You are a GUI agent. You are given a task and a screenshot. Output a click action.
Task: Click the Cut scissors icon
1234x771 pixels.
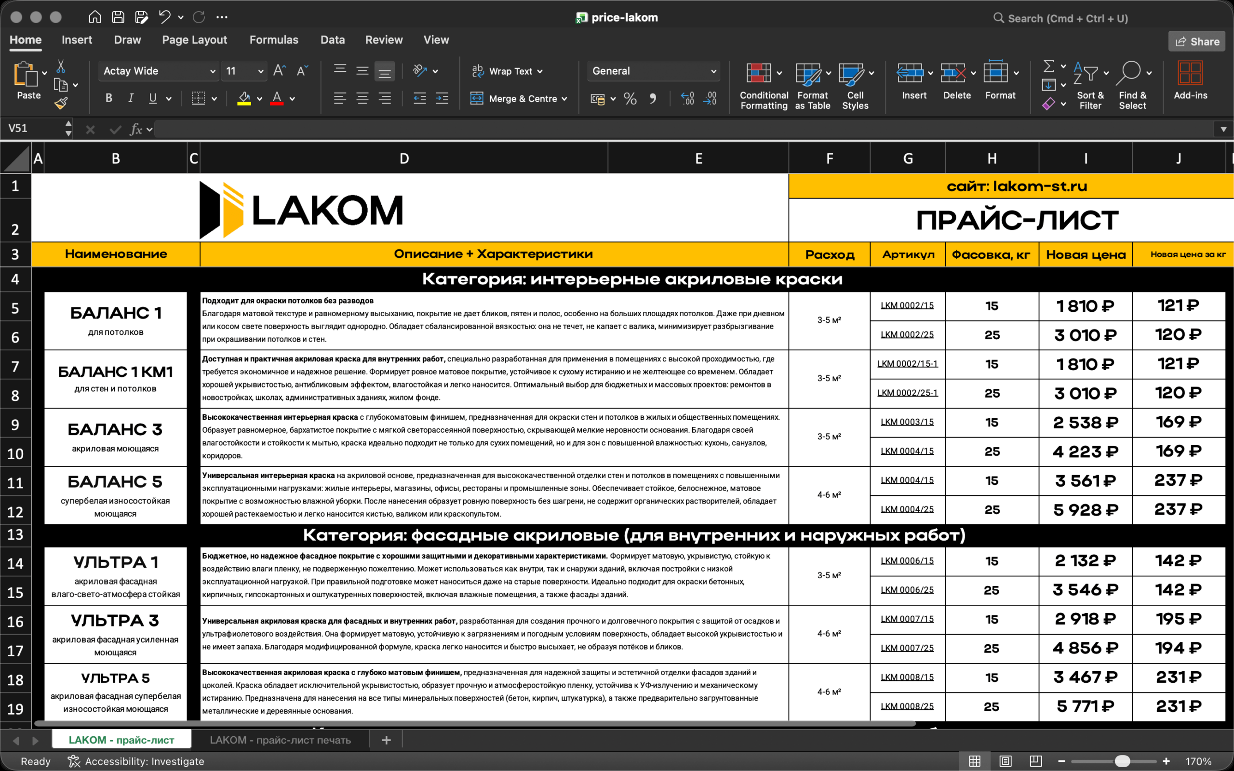61,67
